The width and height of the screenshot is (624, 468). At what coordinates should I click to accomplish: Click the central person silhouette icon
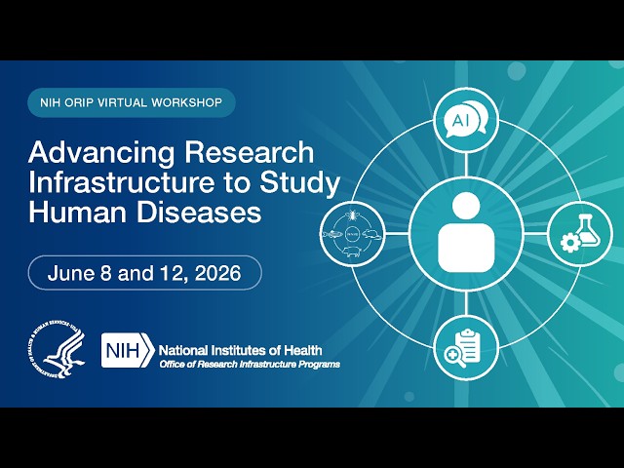[466, 233]
